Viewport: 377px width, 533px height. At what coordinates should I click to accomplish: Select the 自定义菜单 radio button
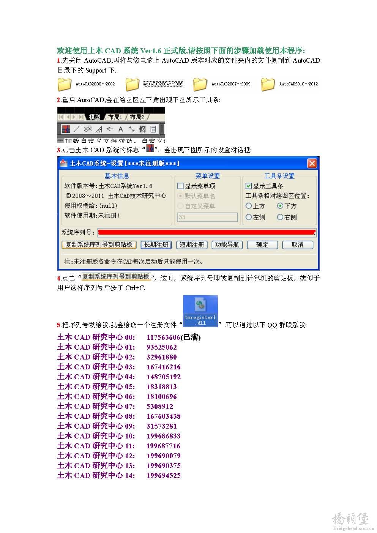(181, 206)
